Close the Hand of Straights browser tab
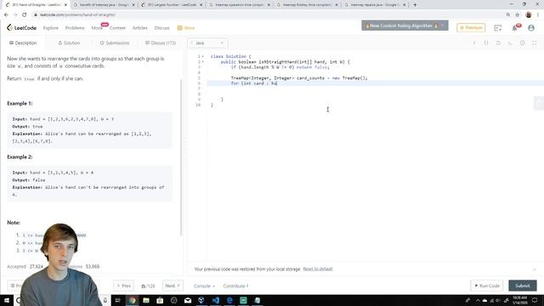The width and height of the screenshot is (544, 306). [65, 5]
